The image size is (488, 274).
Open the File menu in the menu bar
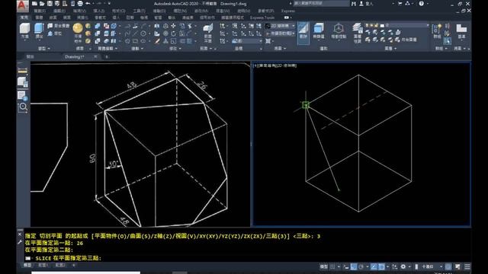point(40,11)
